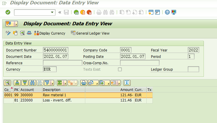Expand the Subtotals dropdown arrow
This screenshot has height=123, width=217.
tap(76, 83)
